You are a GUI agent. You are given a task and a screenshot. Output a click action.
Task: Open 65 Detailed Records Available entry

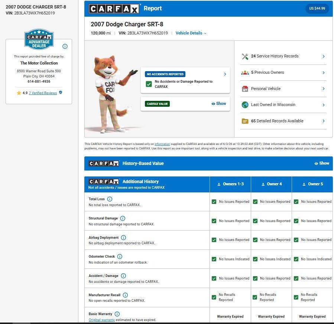tap(283, 121)
